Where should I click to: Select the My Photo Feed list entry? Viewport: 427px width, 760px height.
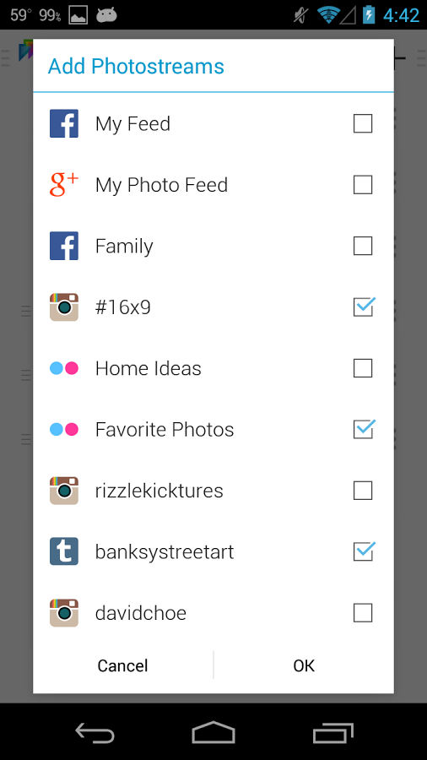point(213,185)
